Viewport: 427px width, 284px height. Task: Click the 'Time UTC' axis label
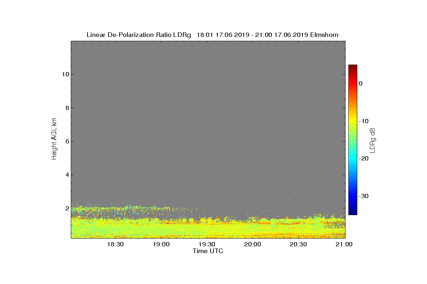(208, 251)
